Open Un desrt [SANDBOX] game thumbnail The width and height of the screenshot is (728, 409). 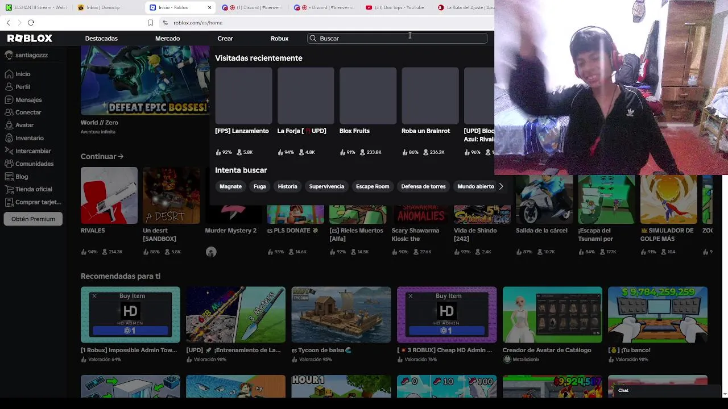(x=171, y=195)
